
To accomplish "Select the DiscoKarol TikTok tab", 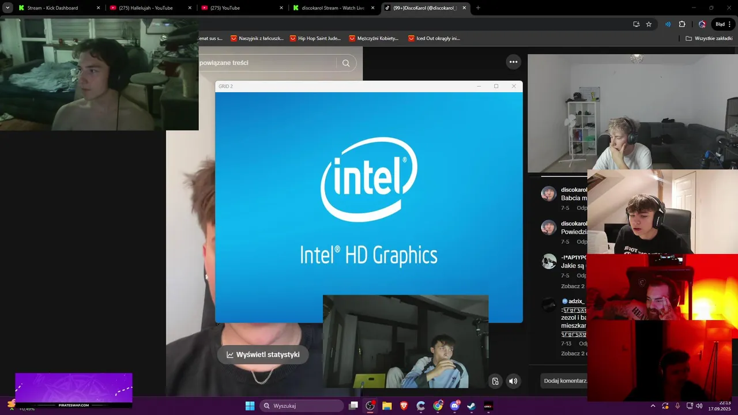I will tap(425, 8).
